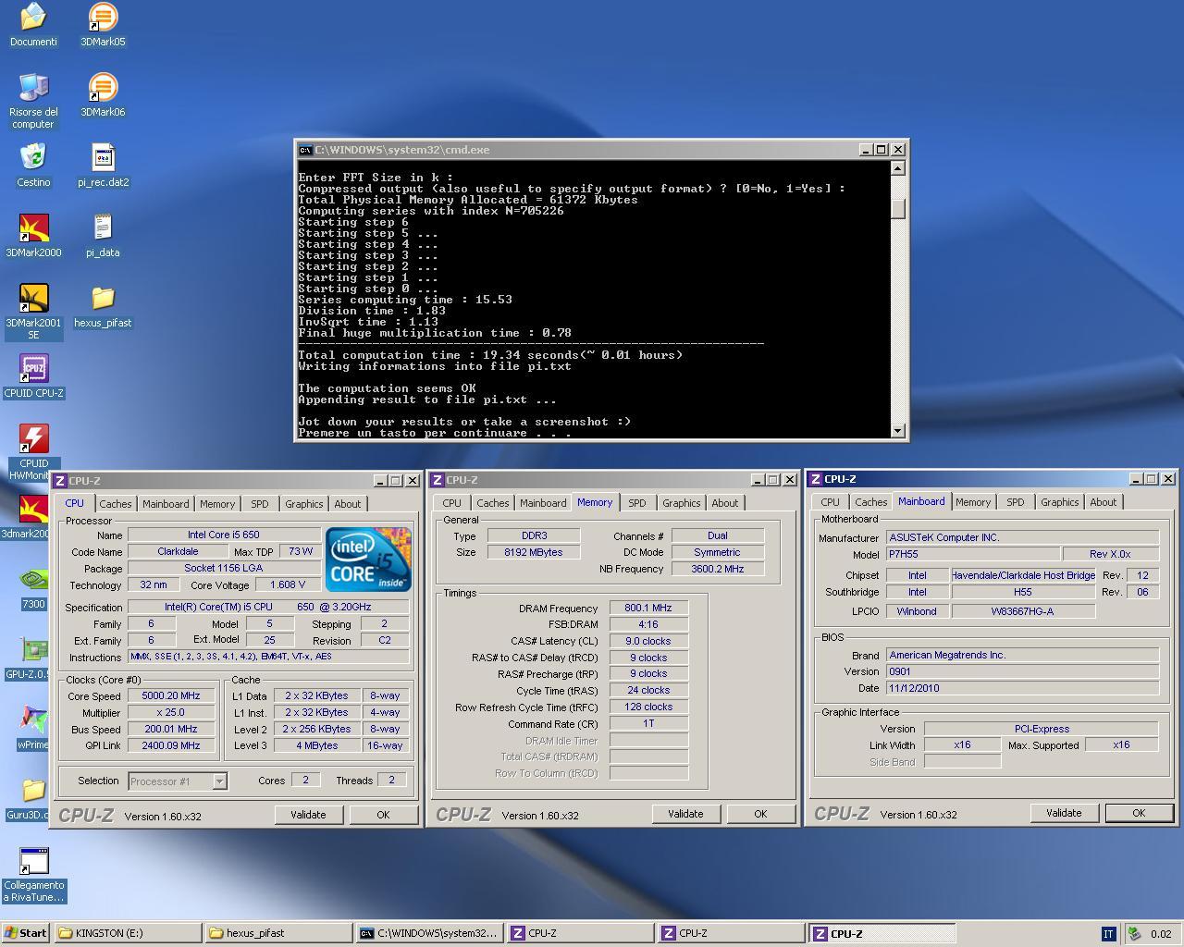1184x947 pixels.
Task: Select Caches tab in middle CPU-Z window
Action: pyautogui.click(x=492, y=503)
